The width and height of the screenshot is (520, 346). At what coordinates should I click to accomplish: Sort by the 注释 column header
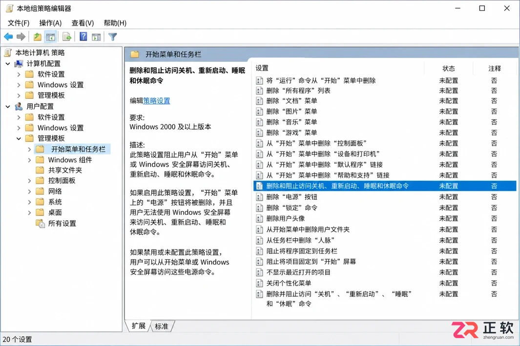[495, 68]
